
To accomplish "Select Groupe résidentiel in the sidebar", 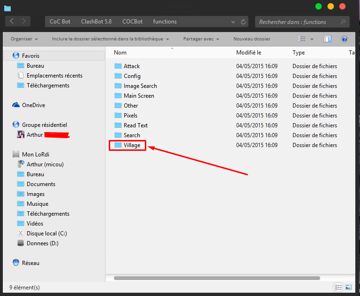I will pyautogui.click(x=40, y=125).
